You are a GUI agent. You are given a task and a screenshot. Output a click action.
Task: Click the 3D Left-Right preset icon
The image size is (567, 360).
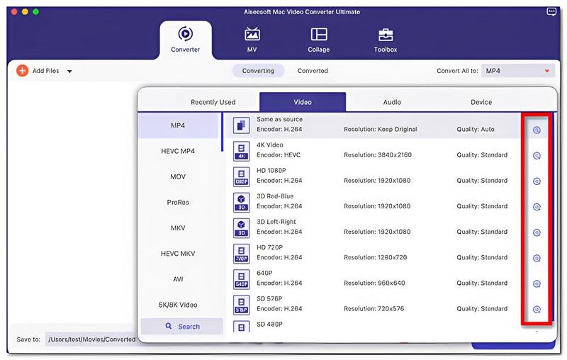pos(241,228)
